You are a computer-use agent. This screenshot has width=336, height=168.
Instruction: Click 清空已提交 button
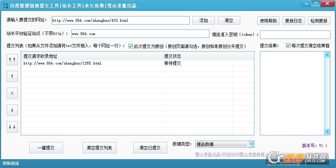[150, 148]
